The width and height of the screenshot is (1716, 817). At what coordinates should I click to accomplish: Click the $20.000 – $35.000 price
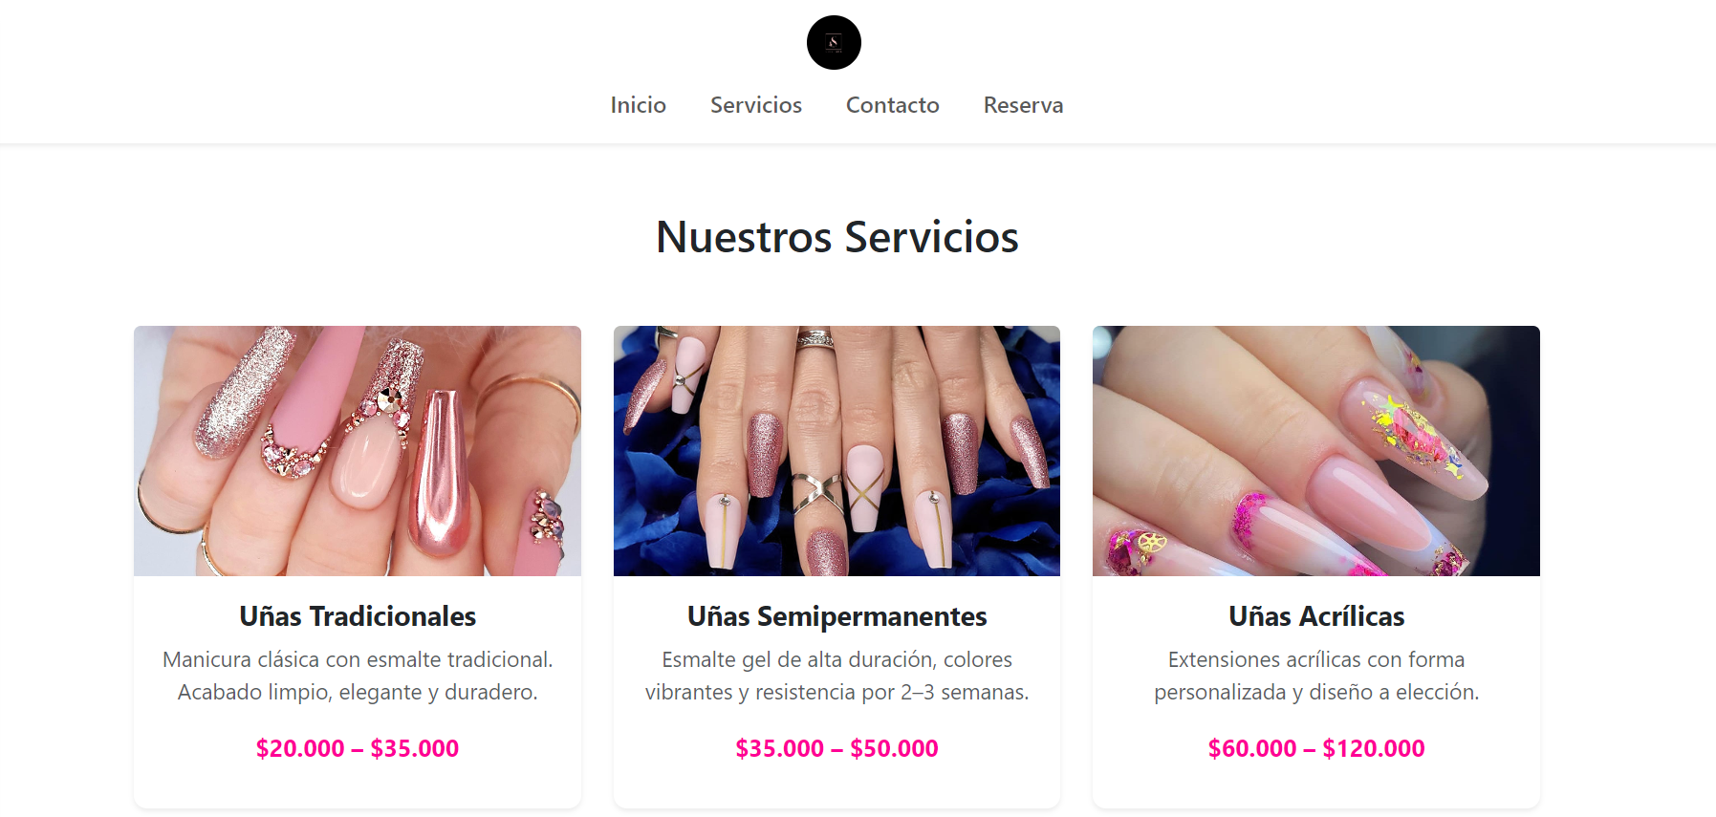point(358,748)
